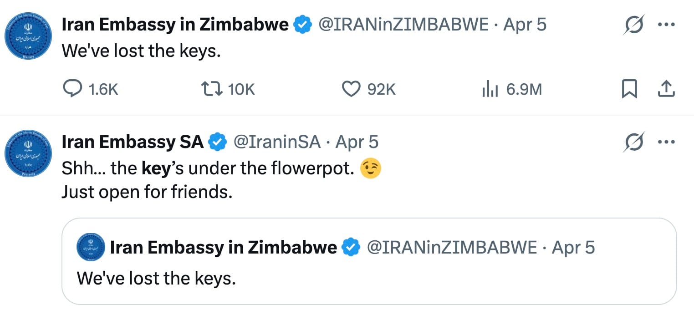The width and height of the screenshot is (694, 315).
Task: Click the Iran Embassy SA display name
Action: coord(132,142)
